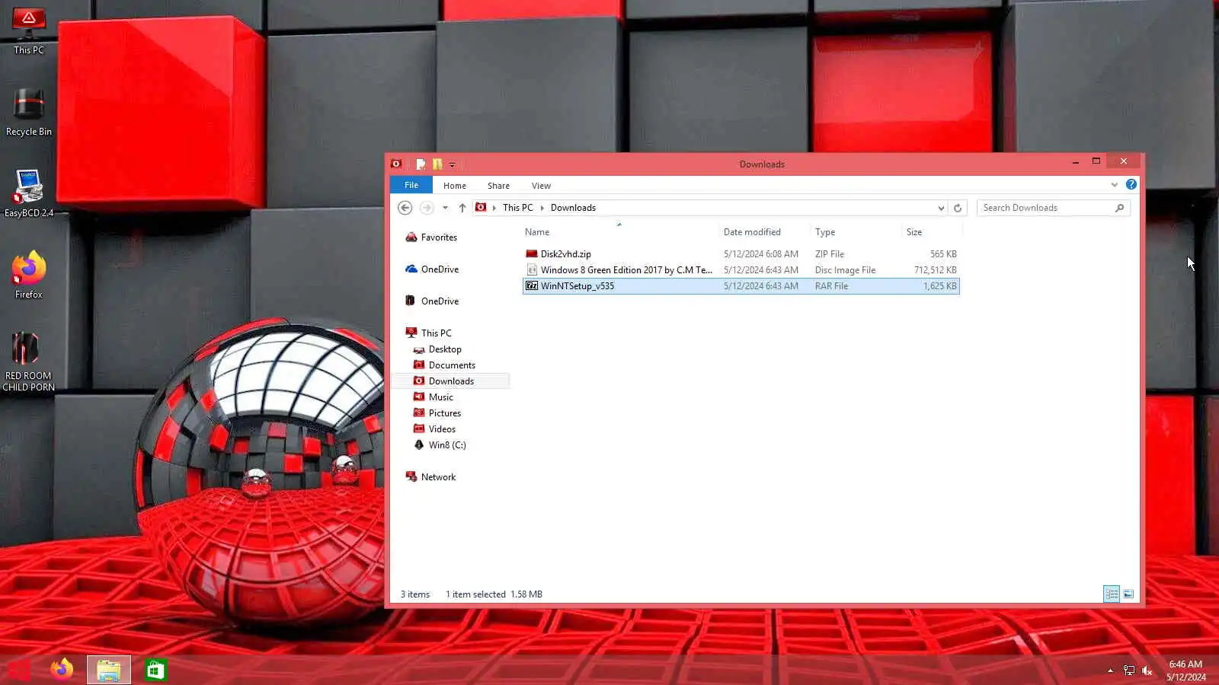Open the Start button on the taskbar
Viewport: 1219px width, 685px height.
[x=18, y=670]
